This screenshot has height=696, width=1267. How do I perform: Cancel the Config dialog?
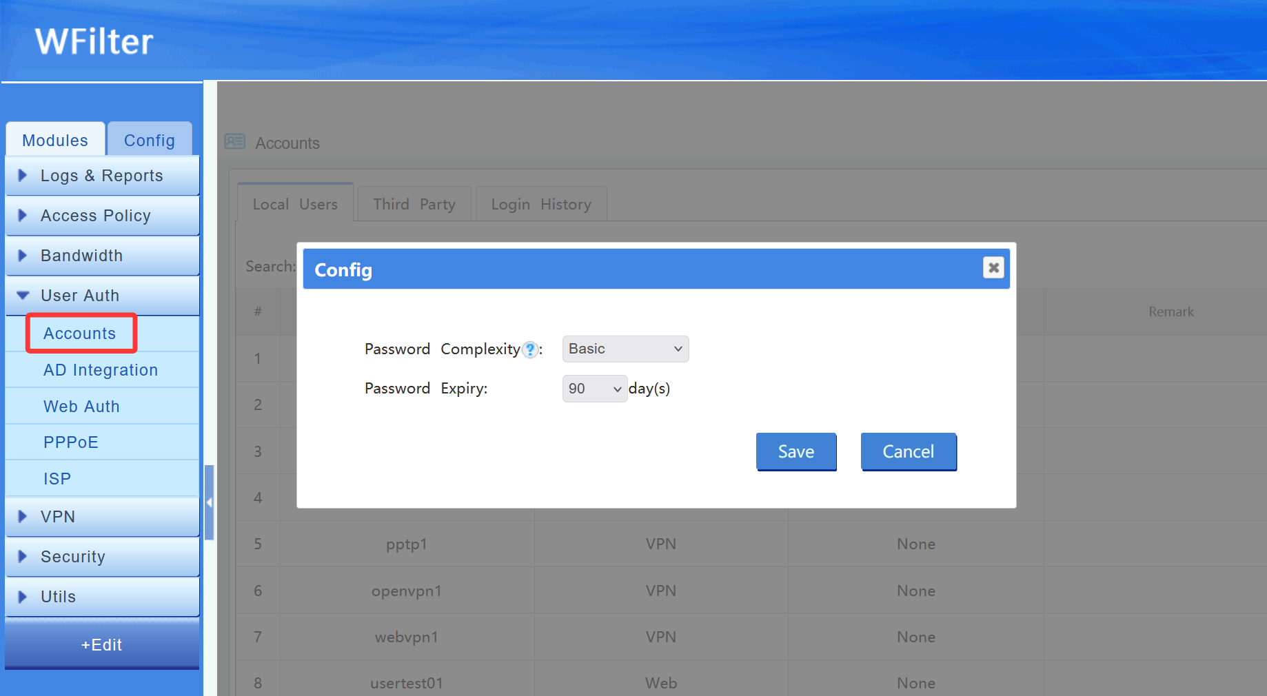[909, 451]
